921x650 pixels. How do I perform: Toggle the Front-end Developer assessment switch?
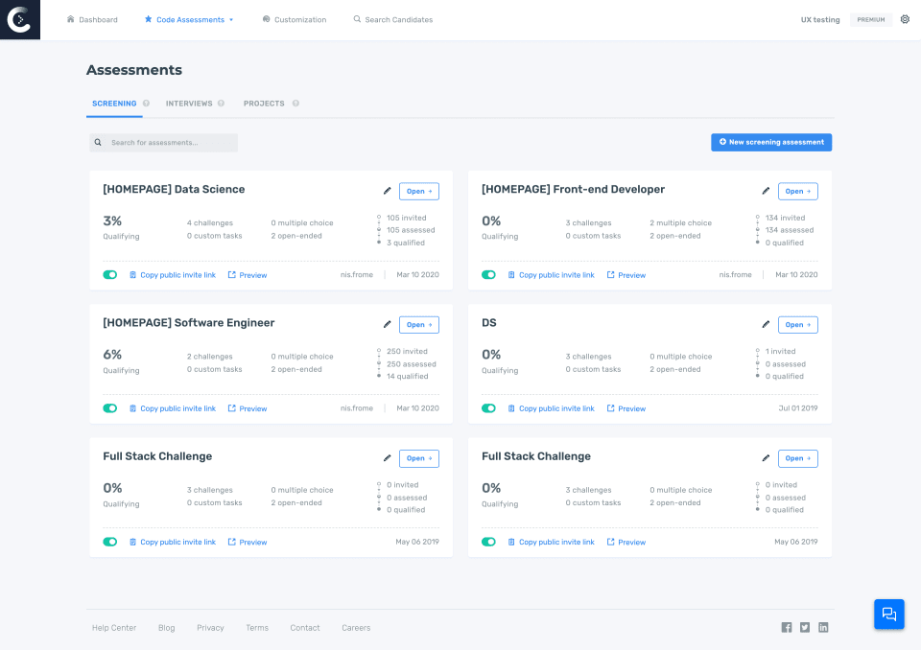(488, 274)
